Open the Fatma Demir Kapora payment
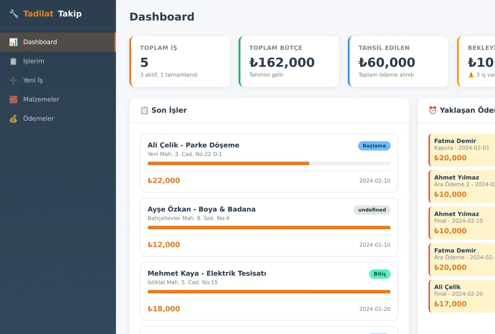 [x=462, y=150]
